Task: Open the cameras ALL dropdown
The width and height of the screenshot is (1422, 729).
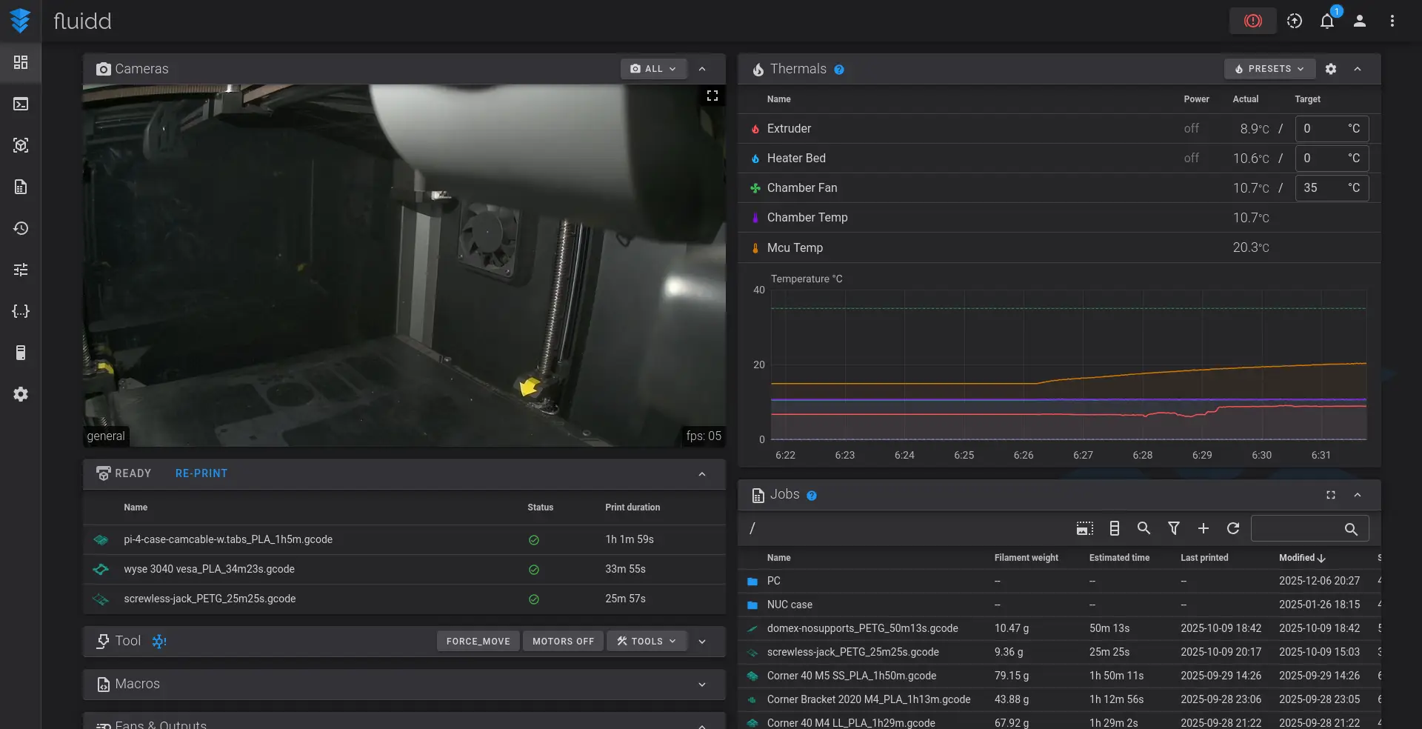Action: 653,69
